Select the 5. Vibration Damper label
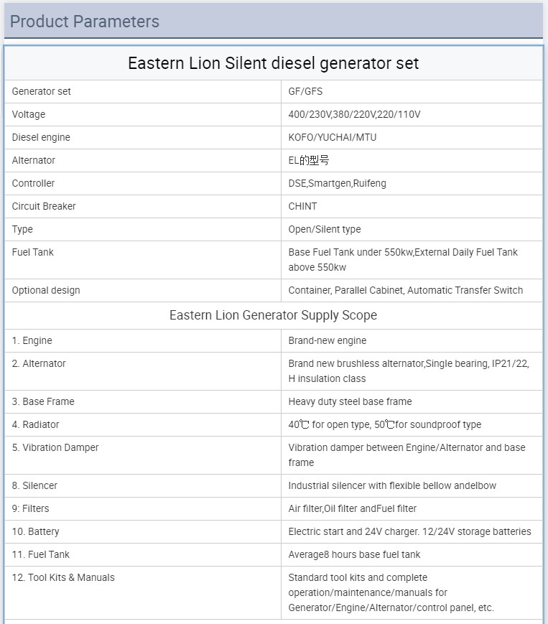Viewport: 548px width, 624px height. [55, 447]
